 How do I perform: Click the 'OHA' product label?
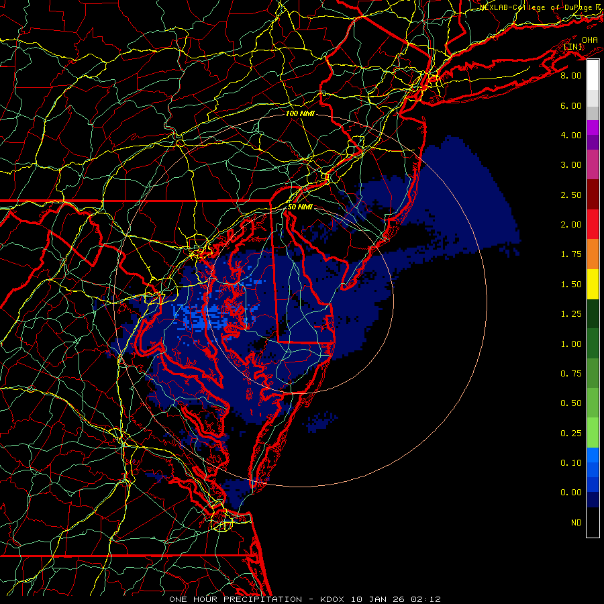[x=590, y=40]
